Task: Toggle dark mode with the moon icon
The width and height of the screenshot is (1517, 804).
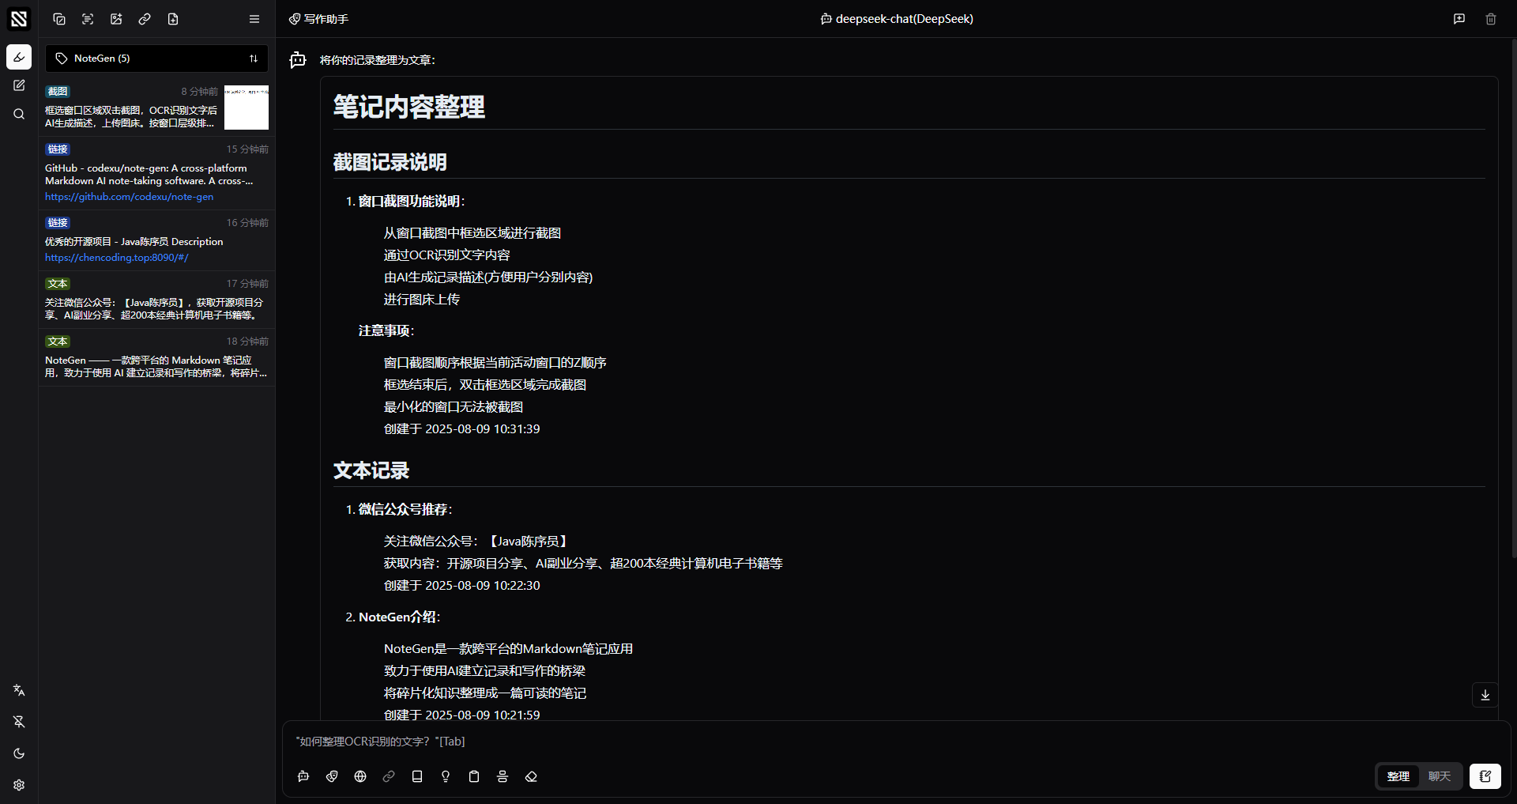Action: tap(19, 753)
